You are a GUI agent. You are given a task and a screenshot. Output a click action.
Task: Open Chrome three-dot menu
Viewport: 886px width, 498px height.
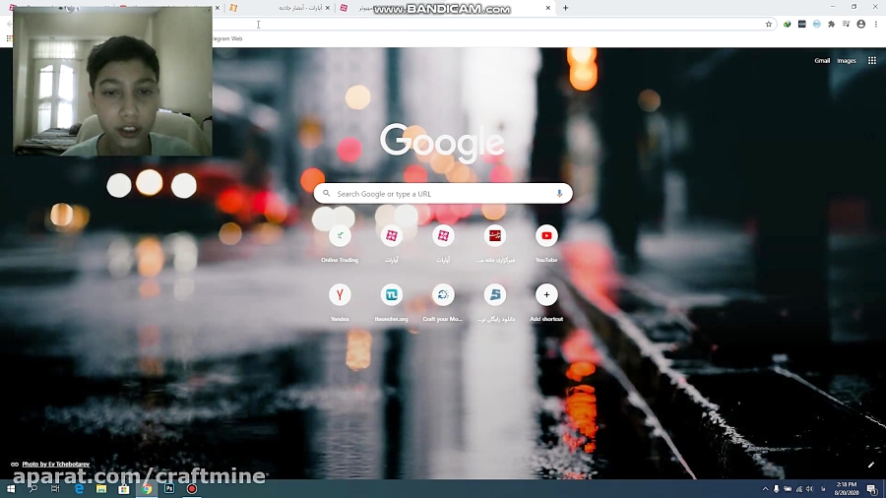coord(876,25)
